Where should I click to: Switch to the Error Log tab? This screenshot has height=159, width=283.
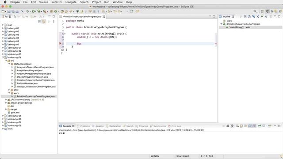click(174, 126)
